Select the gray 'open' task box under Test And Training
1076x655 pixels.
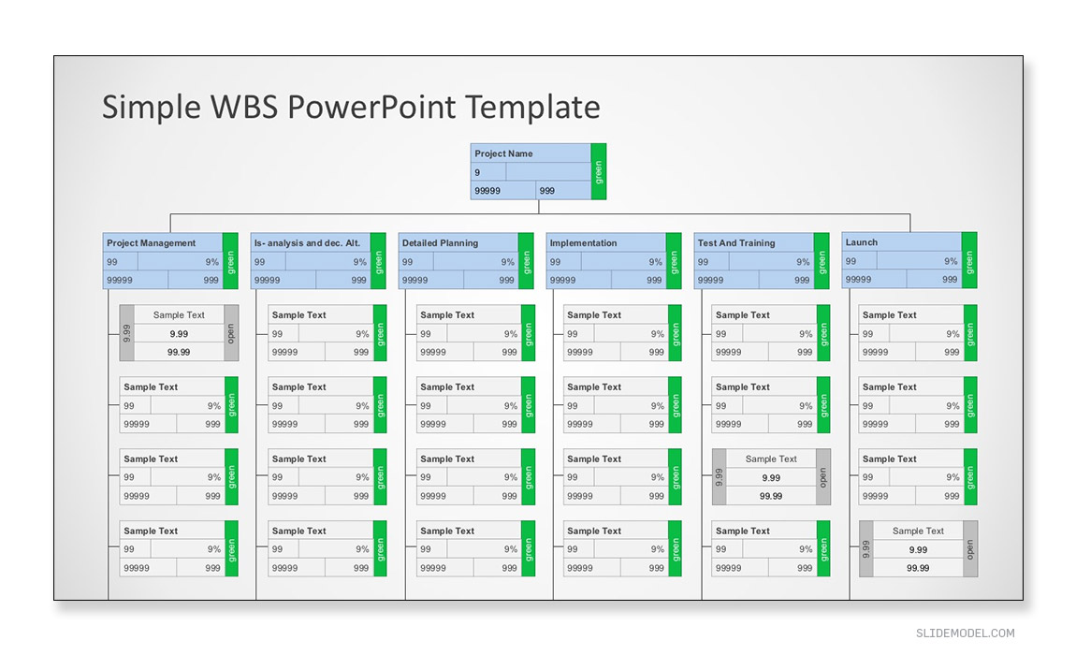(771, 476)
